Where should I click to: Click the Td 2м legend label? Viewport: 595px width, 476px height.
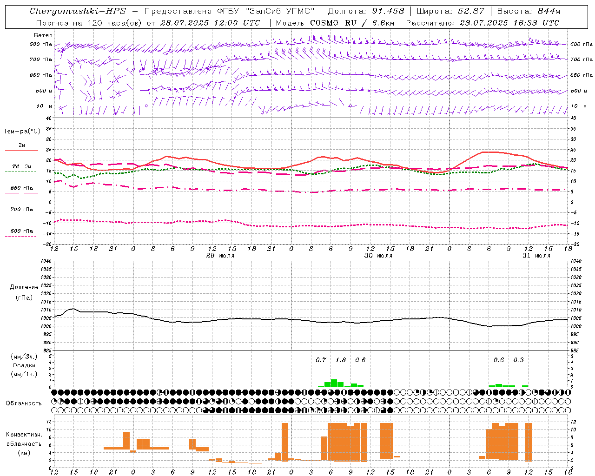pyautogui.click(x=22, y=166)
